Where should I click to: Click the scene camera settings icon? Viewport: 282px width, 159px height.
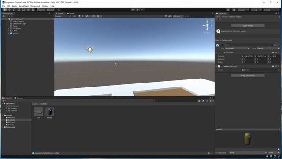coord(170,16)
